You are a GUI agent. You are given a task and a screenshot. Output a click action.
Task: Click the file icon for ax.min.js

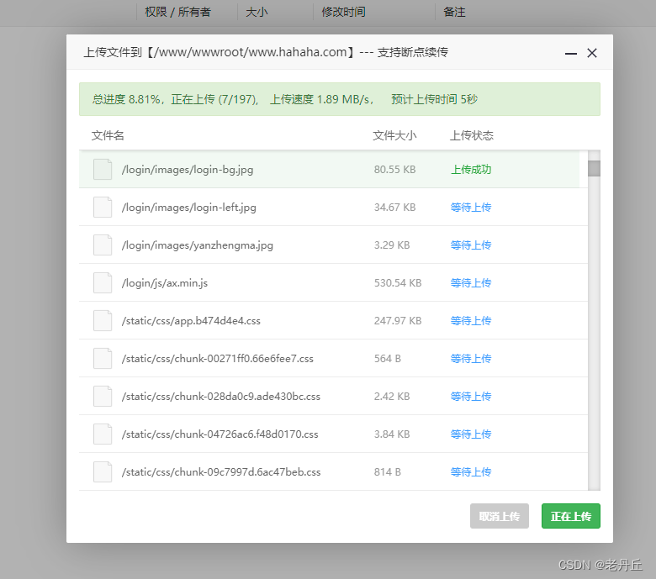tap(103, 282)
